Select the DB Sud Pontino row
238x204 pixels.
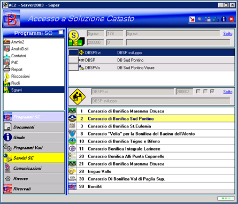[151, 60]
